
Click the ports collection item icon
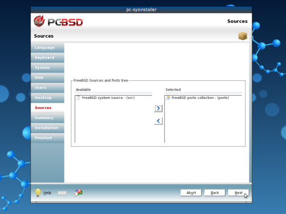(x=168, y=98)
